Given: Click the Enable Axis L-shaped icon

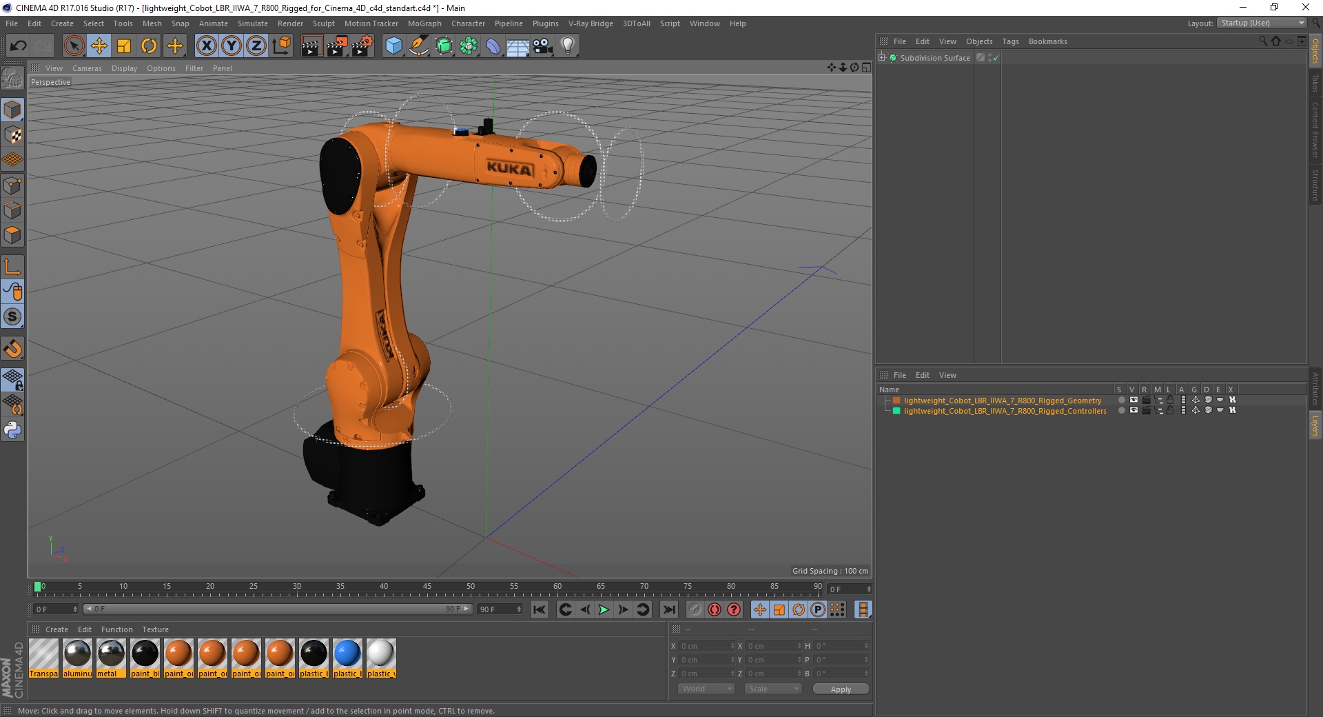Looking at the screenshot, I should click(x=12, y=267).
